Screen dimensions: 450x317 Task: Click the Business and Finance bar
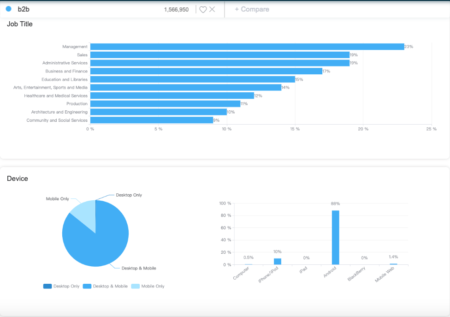pos(207,71)
